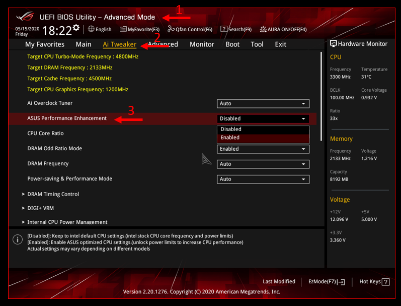Open ASUS Performance Enhancement dropdown
This screenshot has height=306, width=401.
(263, 118)
